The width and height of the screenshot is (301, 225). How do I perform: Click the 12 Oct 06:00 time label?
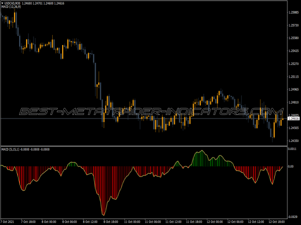(235, 221)
